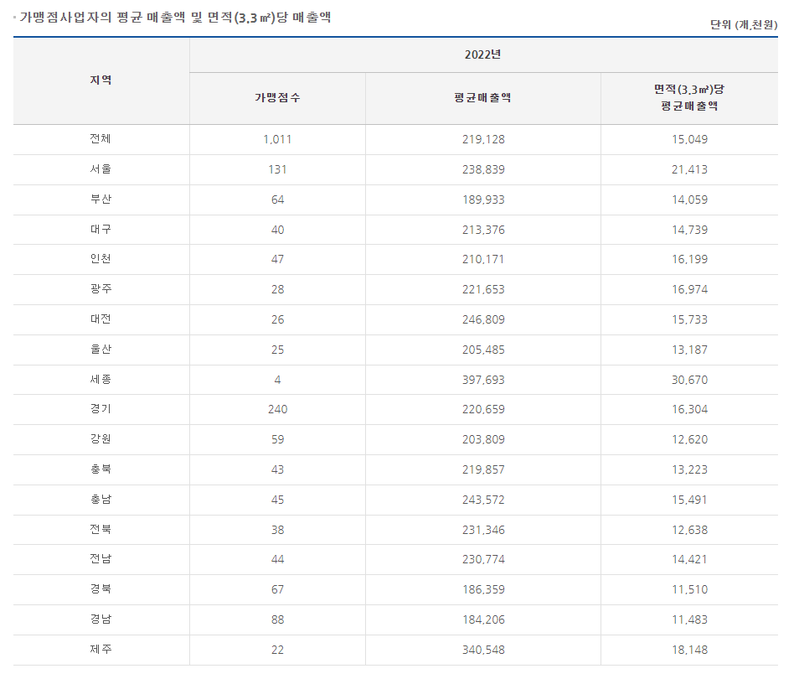Select the 강원 region cell
Screen dimensions: 799x679
101,439
